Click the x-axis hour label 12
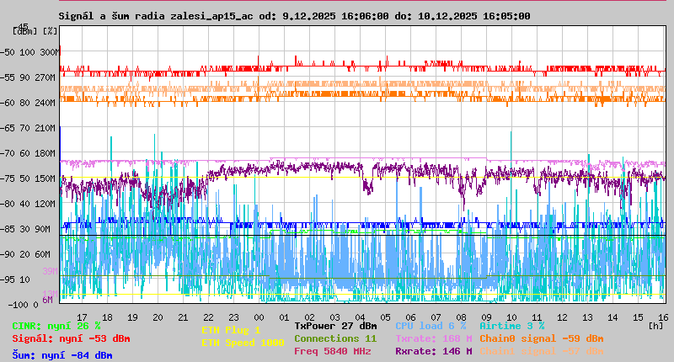 click(562, 317)
